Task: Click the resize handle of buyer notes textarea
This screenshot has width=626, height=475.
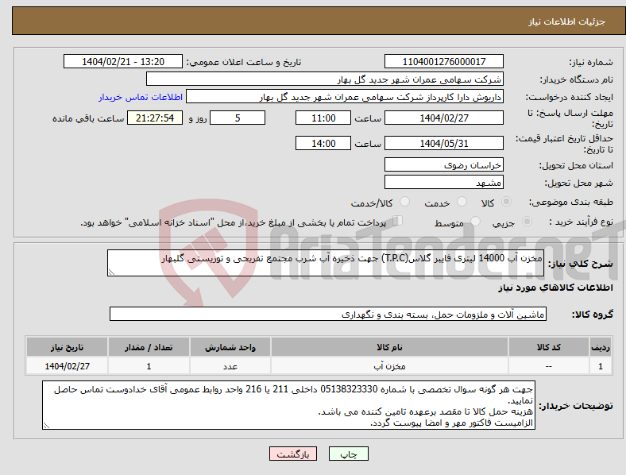Action: point(46,426)
